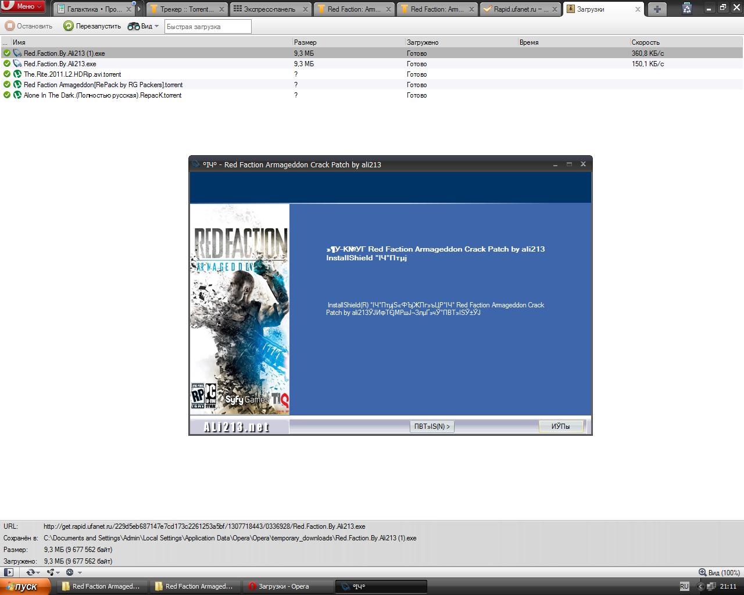Click the saved file path in details
The image size is (744, 595).
pyautogui.click(x=230, y=538)
